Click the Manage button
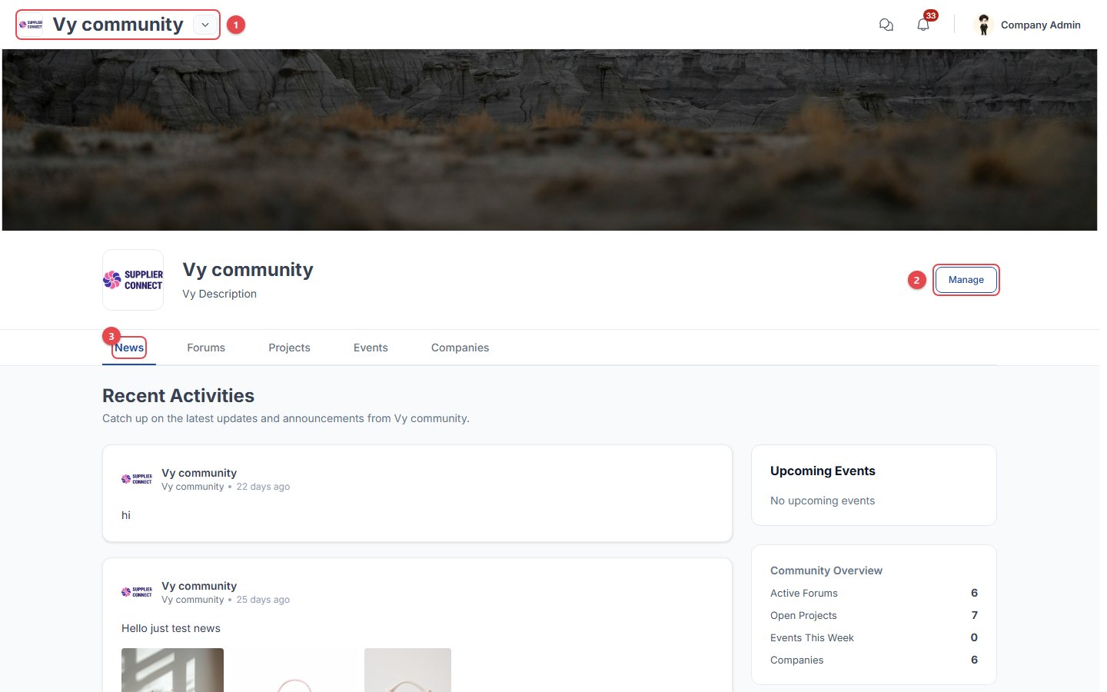 coord(966,280)
